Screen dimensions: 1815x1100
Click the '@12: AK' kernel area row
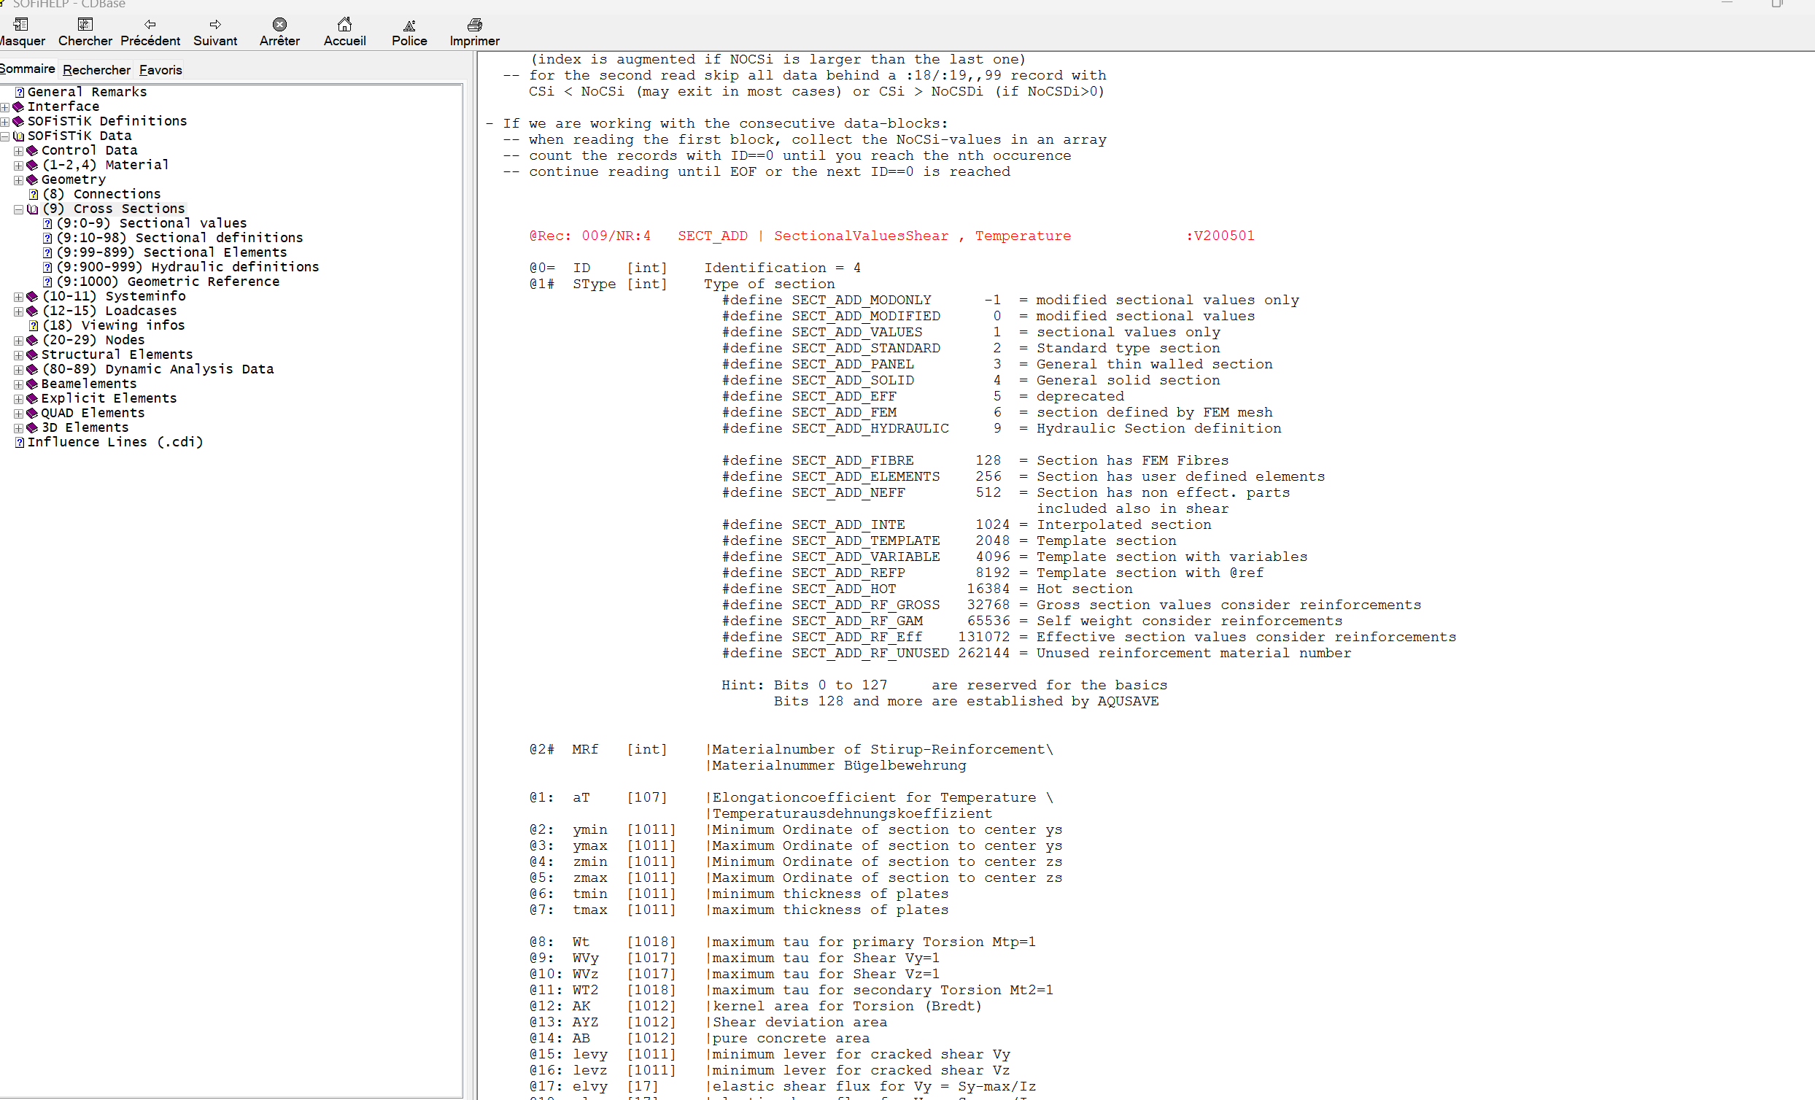pyautogui.click(x=755, y=1007)
